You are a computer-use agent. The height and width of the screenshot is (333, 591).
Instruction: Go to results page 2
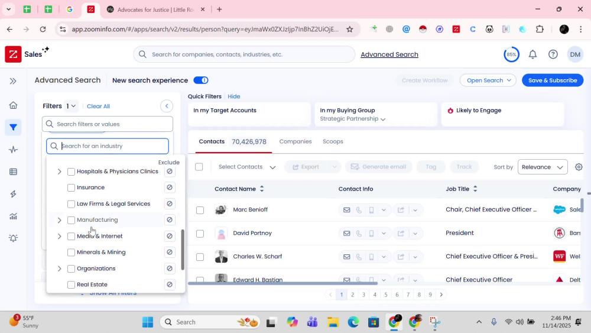coord(352,295)
